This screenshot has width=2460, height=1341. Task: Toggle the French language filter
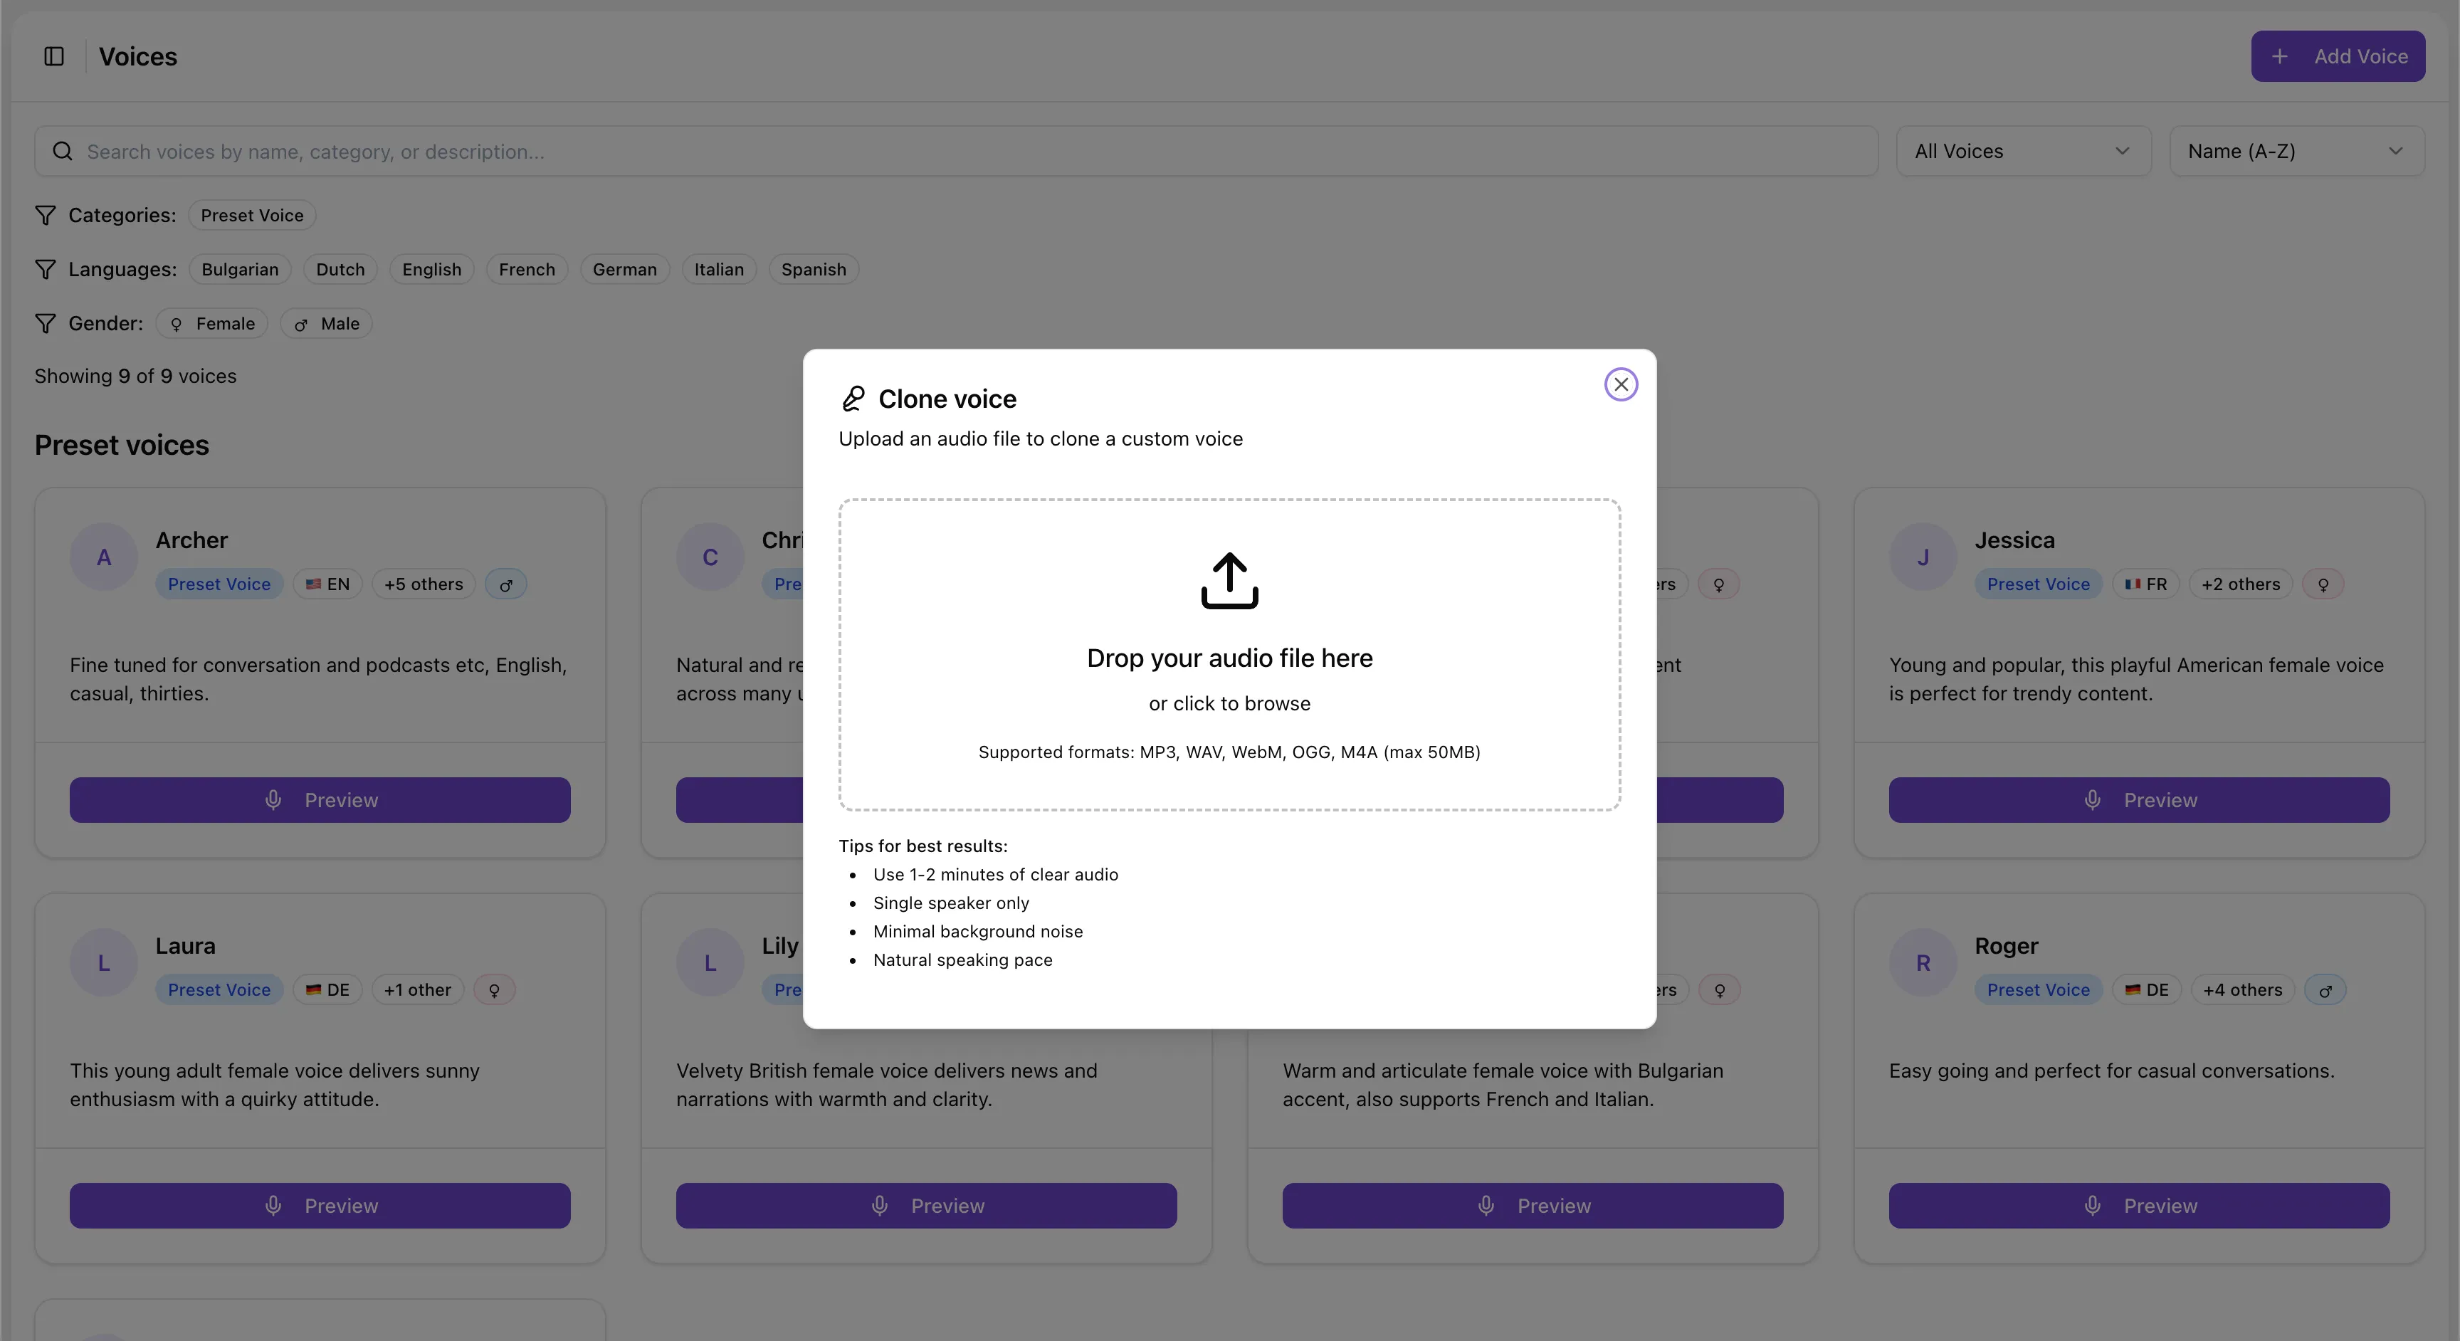tap(526, 270)
